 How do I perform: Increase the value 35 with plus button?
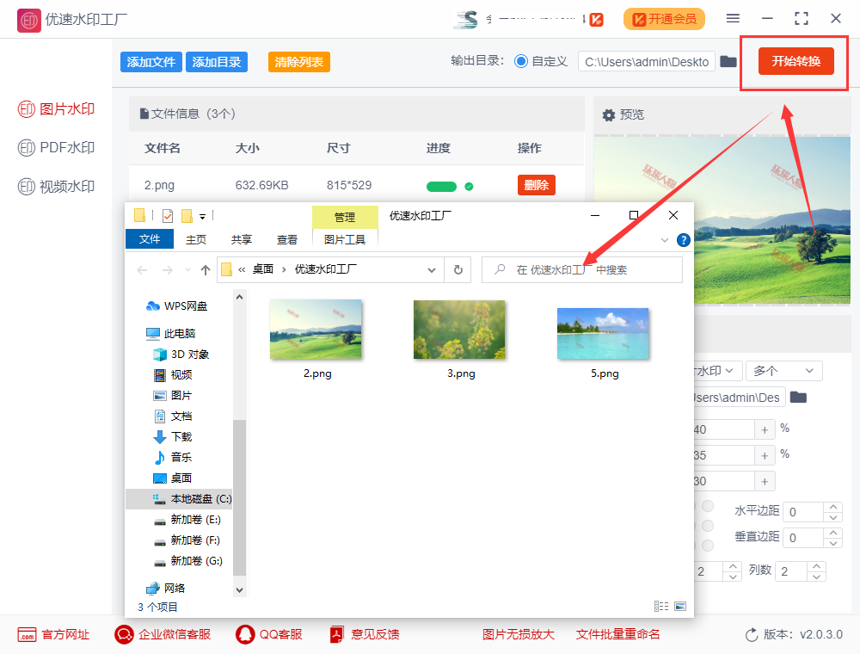point(765,455)
